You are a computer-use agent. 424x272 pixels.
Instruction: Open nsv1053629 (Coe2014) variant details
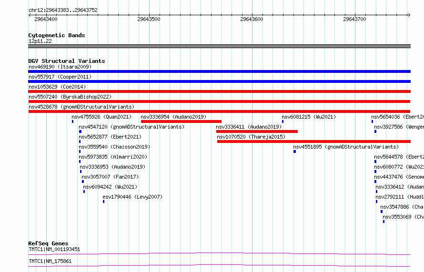tap(57, 87)
